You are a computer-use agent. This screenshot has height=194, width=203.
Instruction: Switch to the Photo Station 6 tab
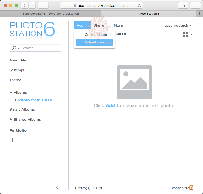pyautogui.click(x=148, y=14)
